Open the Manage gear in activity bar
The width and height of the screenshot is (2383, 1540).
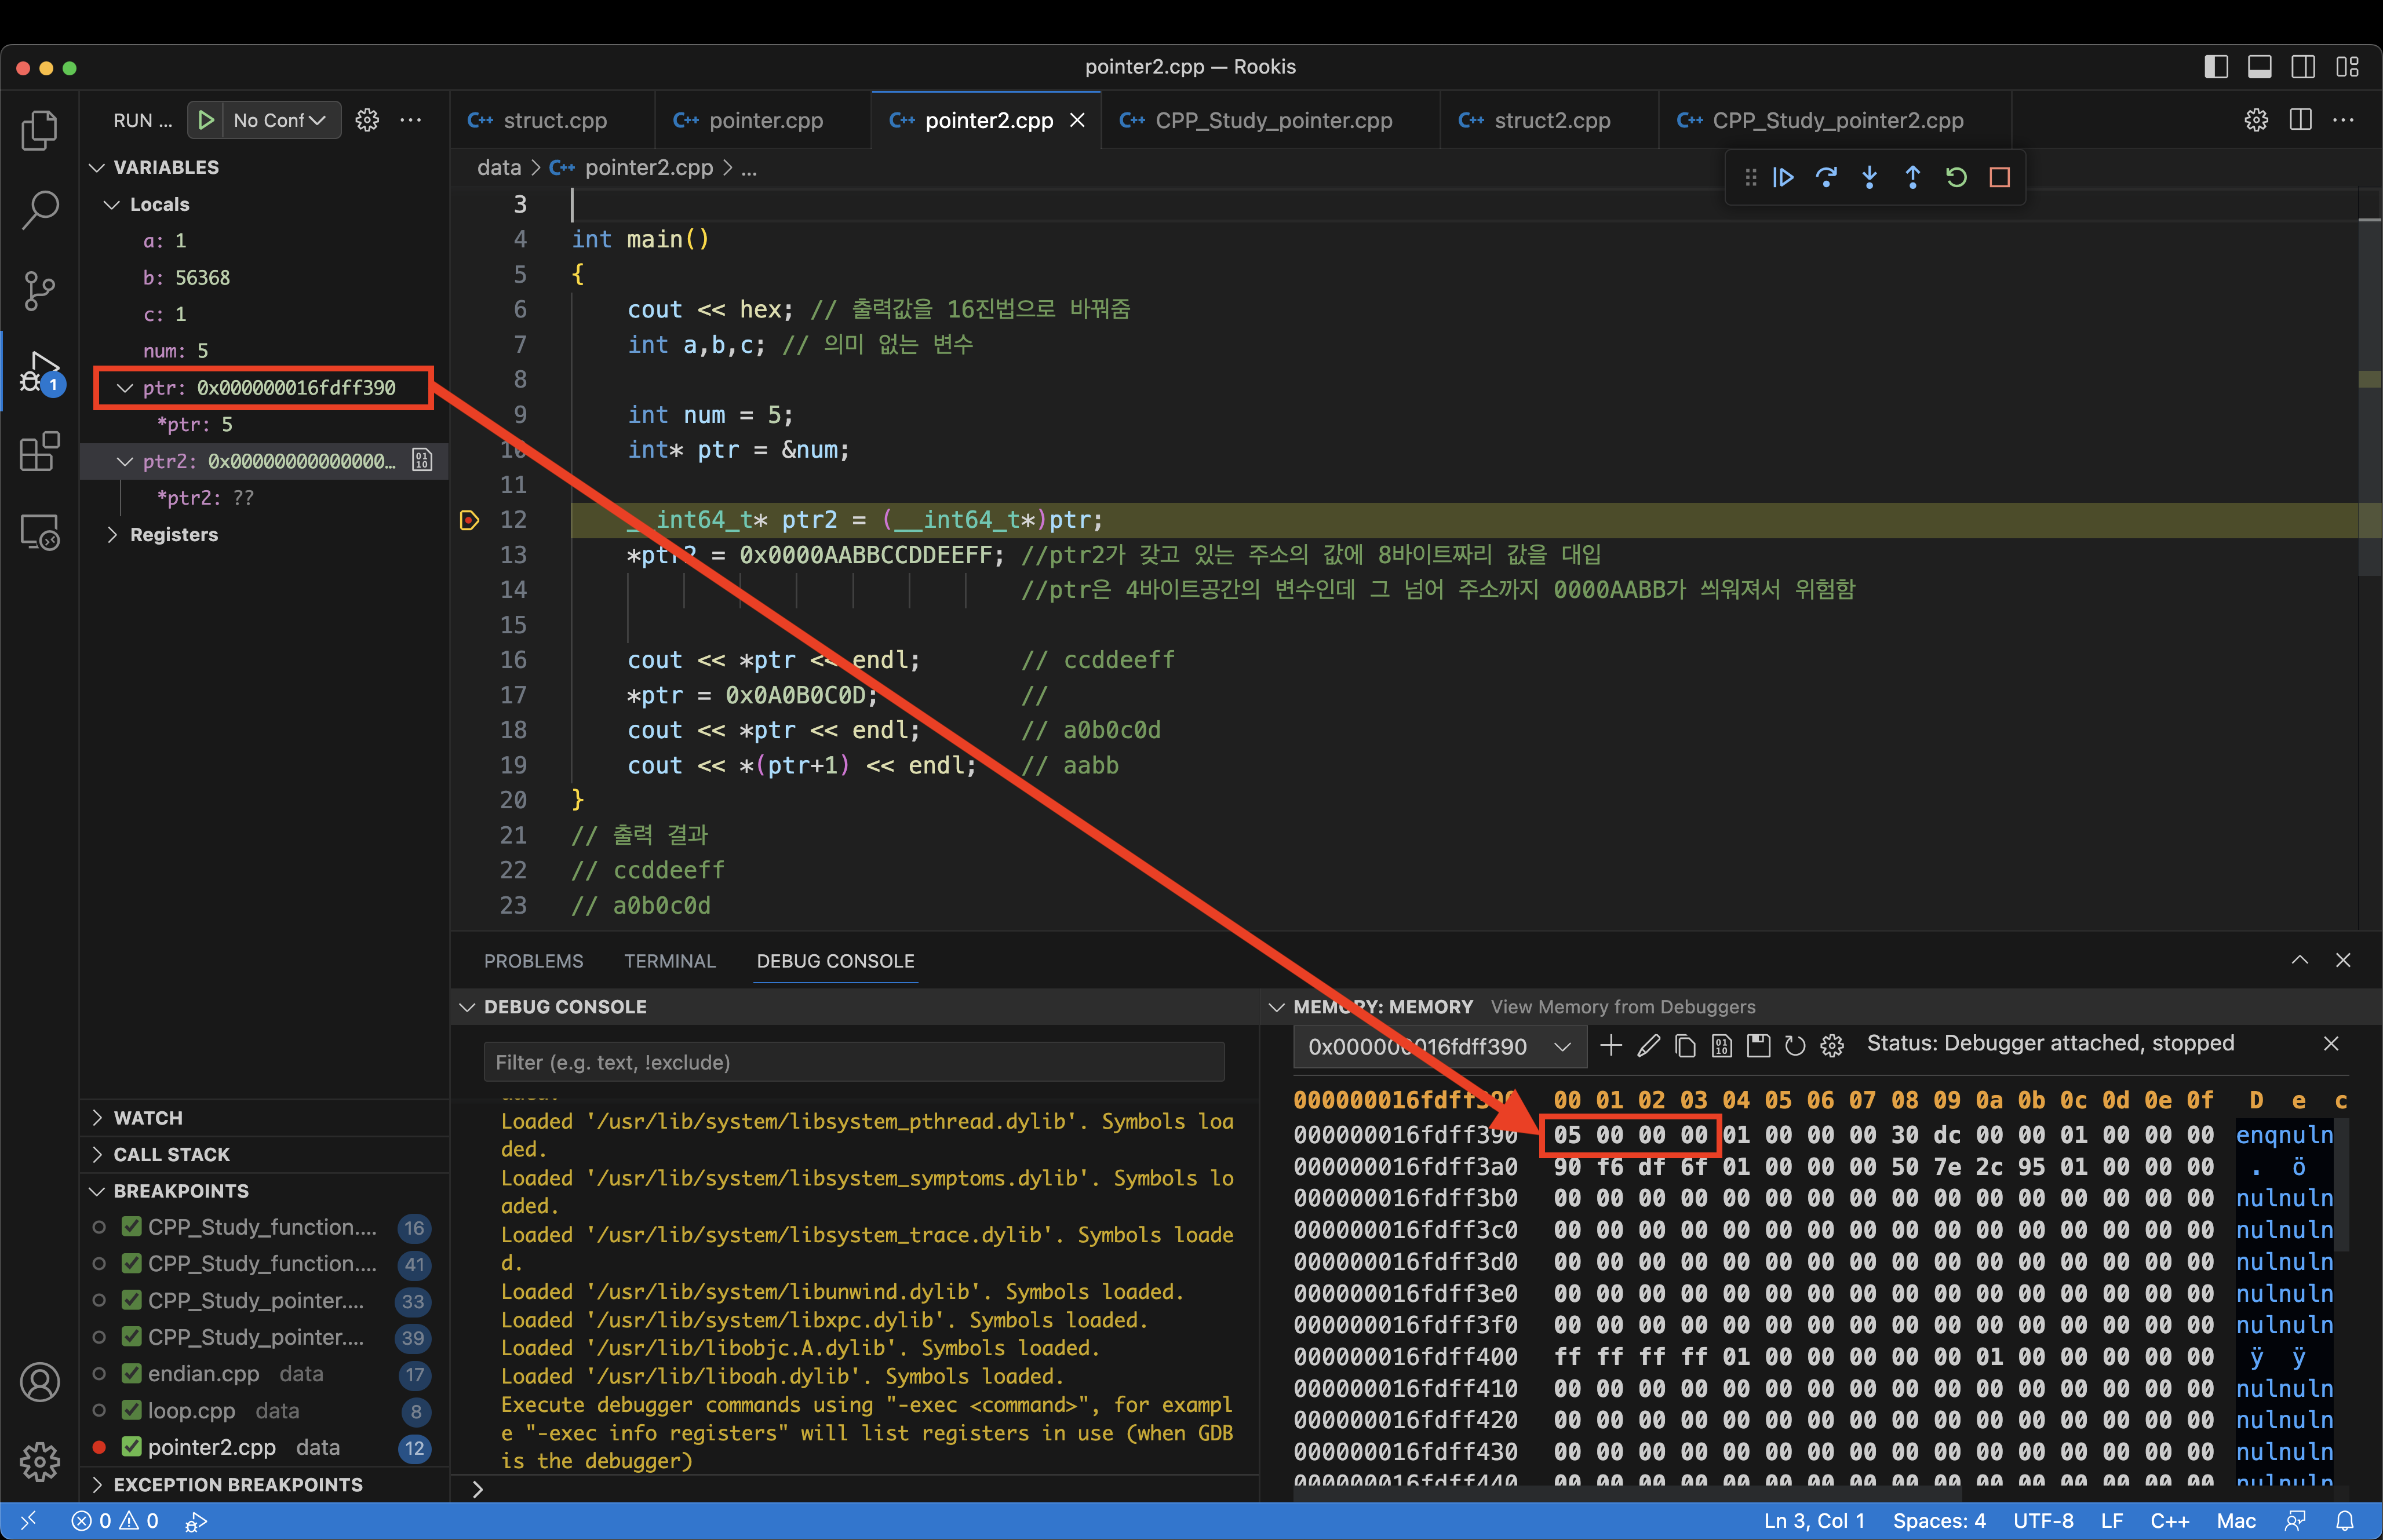coord(40,1461)
